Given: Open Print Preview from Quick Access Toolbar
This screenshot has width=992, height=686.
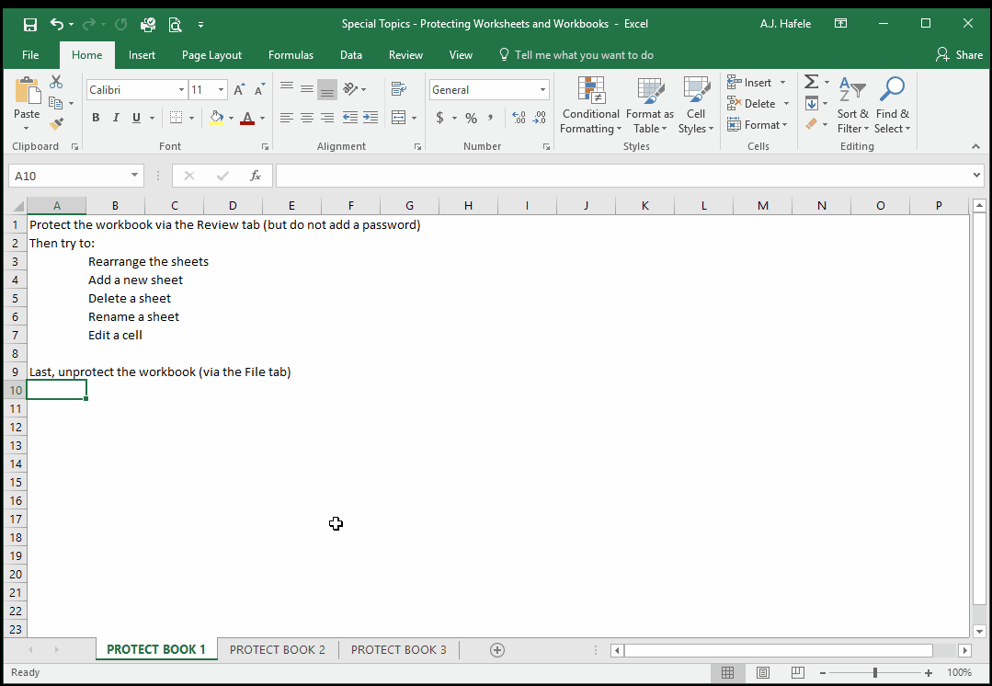Looking at the screenshot, I should coord(176,24).
